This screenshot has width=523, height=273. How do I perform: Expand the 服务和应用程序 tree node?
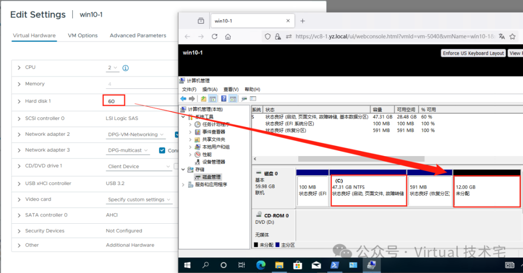(183, 185)
